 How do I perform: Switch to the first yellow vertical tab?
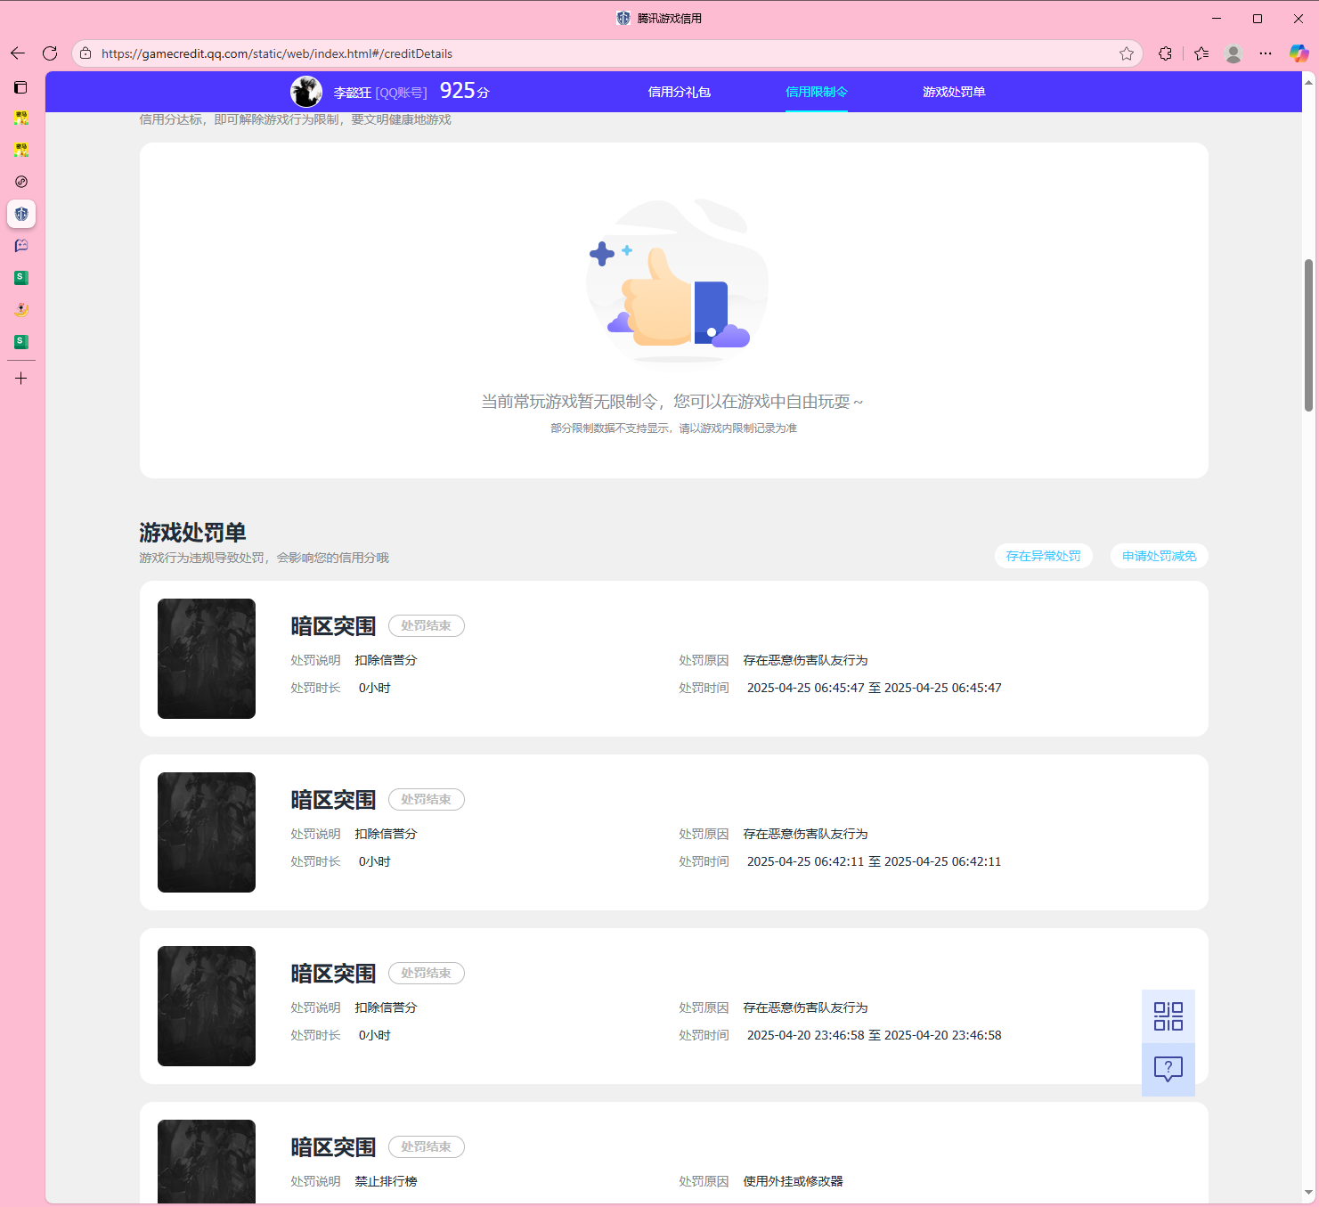pyautogui.click(x=21, y=118)
